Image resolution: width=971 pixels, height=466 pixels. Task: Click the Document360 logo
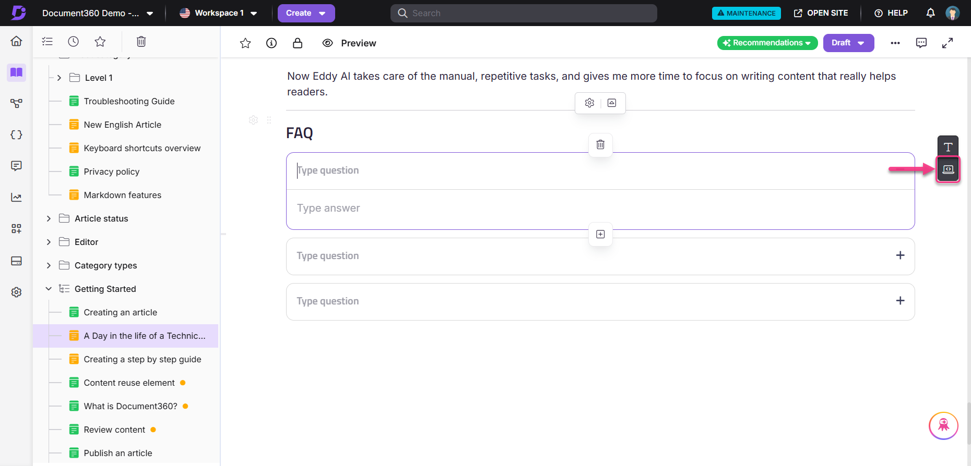coord(18,13)
